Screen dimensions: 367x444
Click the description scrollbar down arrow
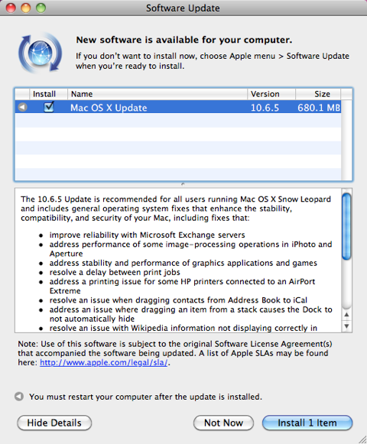(346, 326)
